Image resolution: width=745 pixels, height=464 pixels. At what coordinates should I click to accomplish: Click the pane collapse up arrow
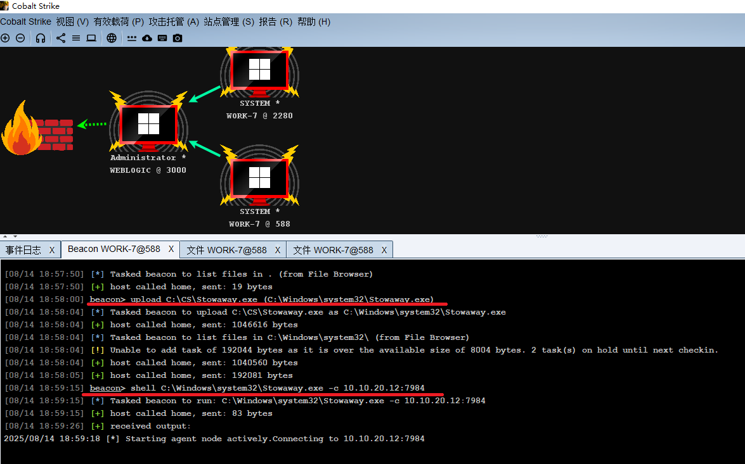coord(4,235)
